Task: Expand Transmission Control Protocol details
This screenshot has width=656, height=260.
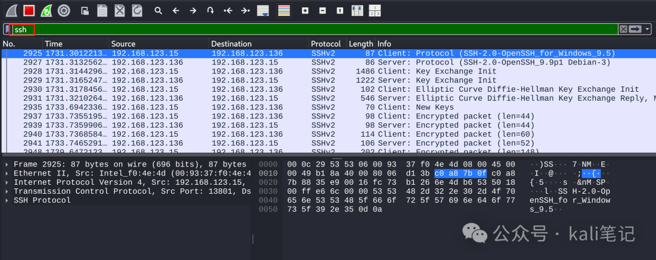Action: [7, 191]
